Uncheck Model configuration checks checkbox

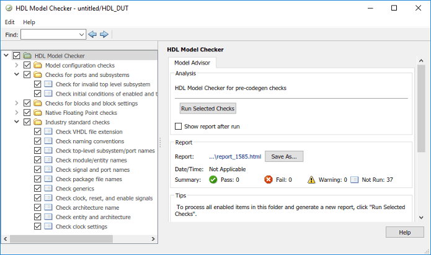click(27, 66)
